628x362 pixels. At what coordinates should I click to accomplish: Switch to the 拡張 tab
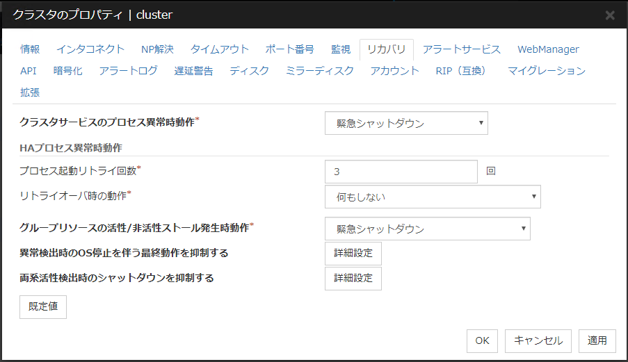(x=30, y=92)
